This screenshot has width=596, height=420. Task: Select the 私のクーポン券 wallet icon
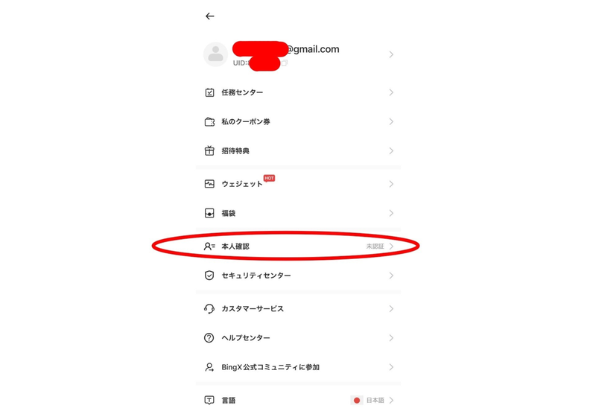tap(209, 121)
